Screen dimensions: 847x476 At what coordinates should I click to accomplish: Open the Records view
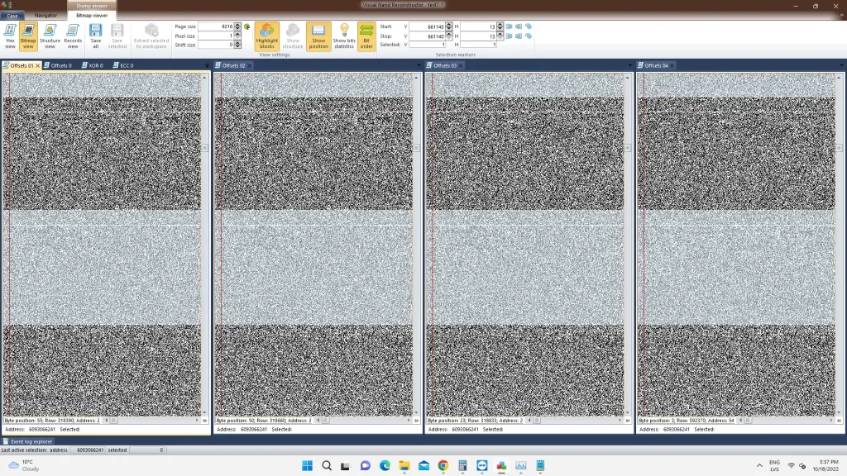73,36
